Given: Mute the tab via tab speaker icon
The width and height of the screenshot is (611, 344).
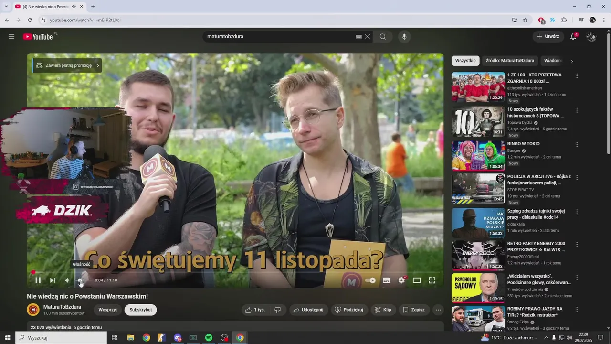Looking at the screenshot, I should (x=74, y=7).
